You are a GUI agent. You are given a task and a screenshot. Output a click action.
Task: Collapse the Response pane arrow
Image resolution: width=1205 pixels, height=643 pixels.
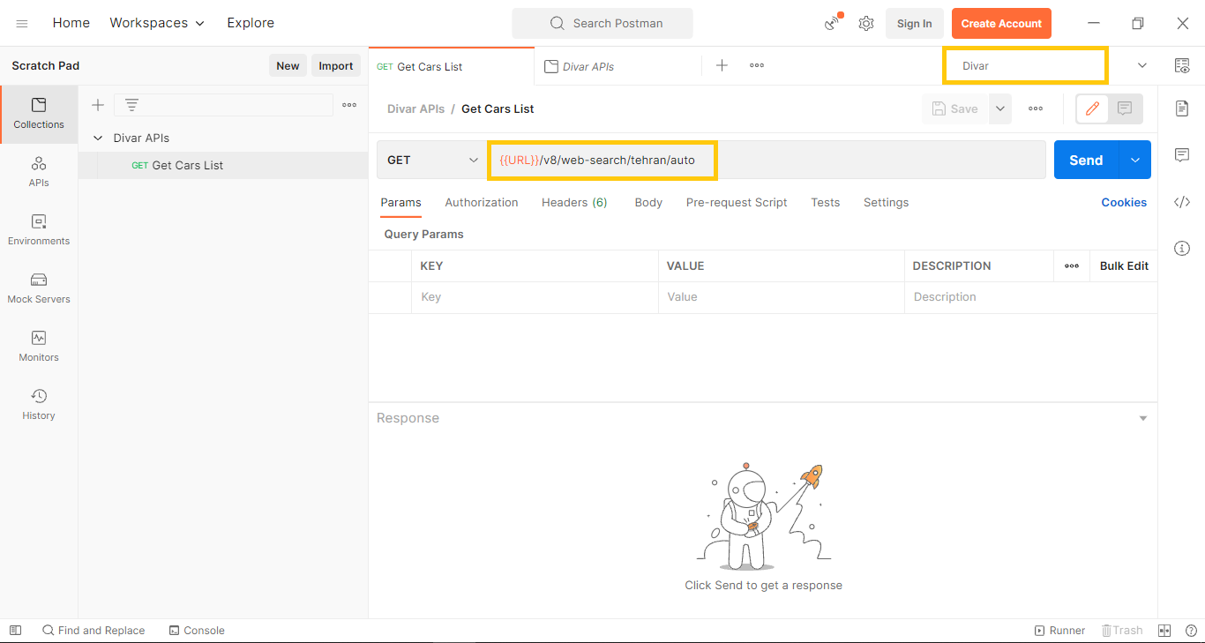tap(1143, 418)
